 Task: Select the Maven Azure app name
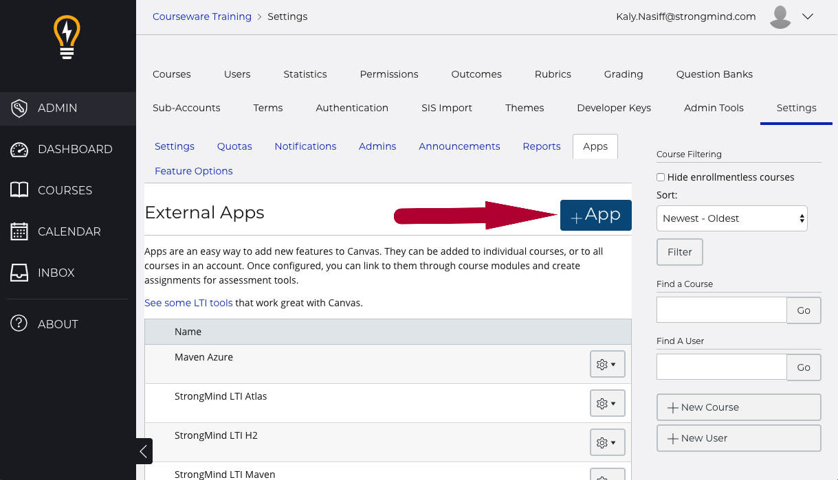pyautogui.click(x=203, y=357)
